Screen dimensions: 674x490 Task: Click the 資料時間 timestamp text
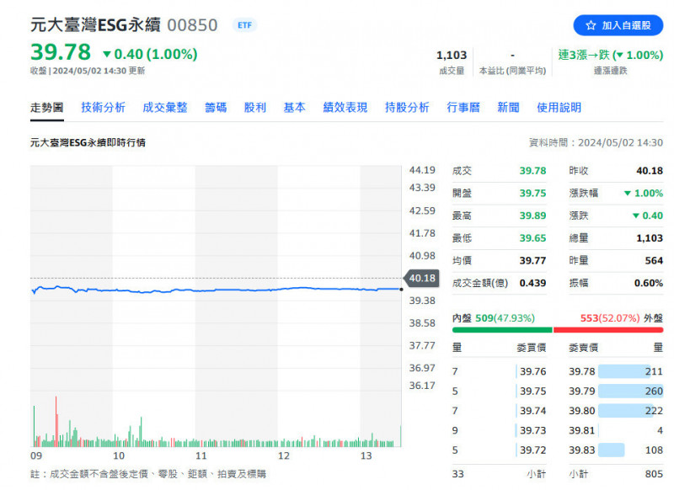pyautogui.click(x=596, y=142)
